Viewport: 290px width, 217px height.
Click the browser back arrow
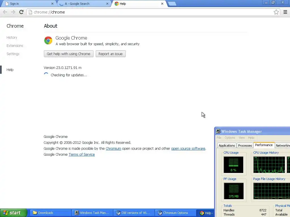point(5,12)
